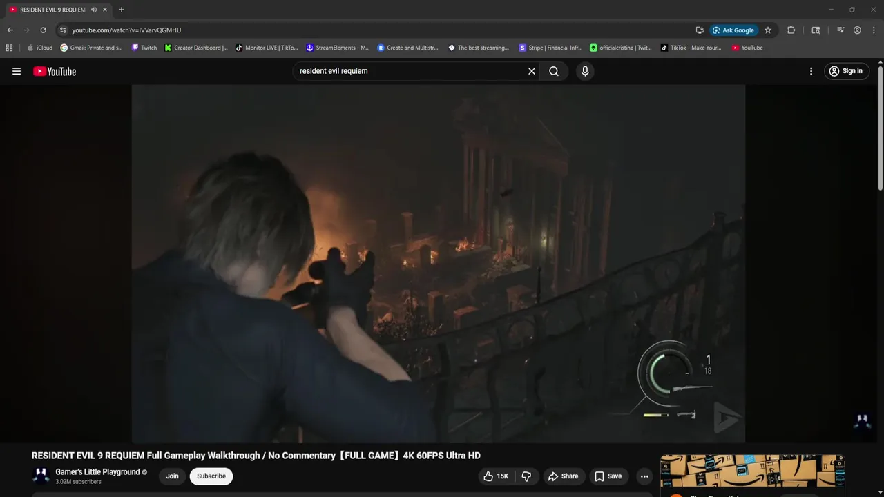Open the channel avatar beside Join
The height and width of the screenshot is (497, 884).
(x=41, y=476)
